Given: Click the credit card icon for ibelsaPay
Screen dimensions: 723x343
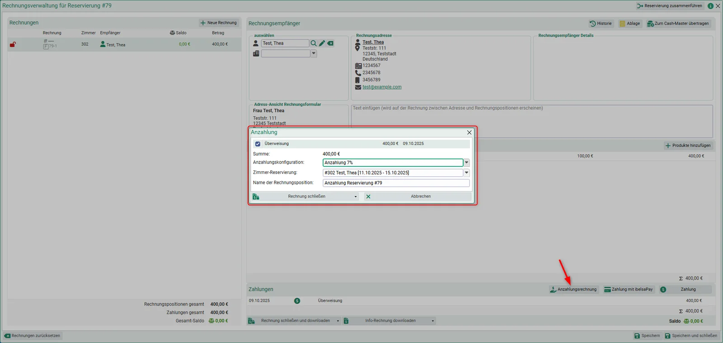Looking at the screenshot, I should pyautogui.click(x=607, y=290).
